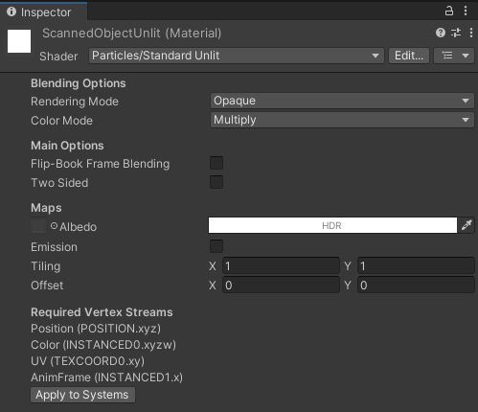478x412 pixels.
Task: Click the Shader label
Action: pyautogui.click(x=58, y=57)
